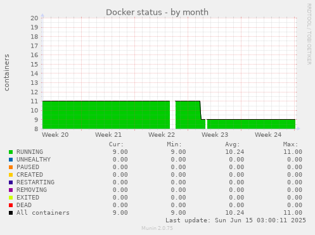The height and width of the screenshot is (235, 315).
Task: Click the y-axis value 15
Action: point(34,65)
